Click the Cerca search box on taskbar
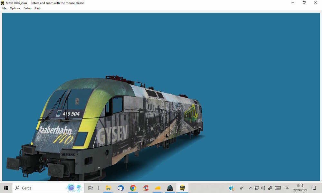This screenshot has height=193, width=322. 48,188
